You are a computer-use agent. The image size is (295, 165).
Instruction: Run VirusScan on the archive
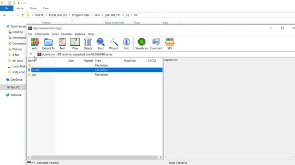[x=142, y=44]
